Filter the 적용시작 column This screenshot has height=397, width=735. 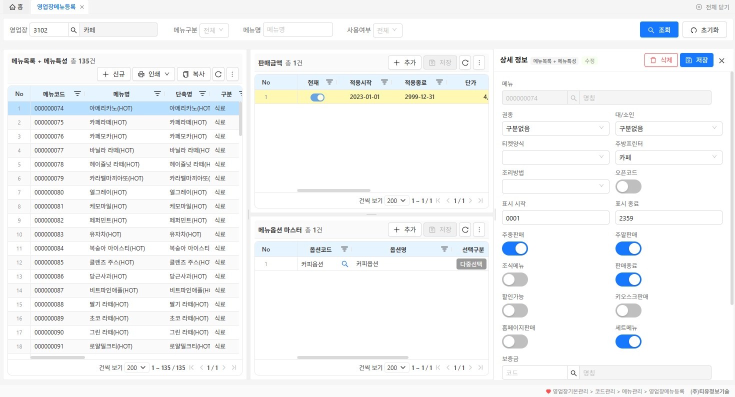(384, 82)
